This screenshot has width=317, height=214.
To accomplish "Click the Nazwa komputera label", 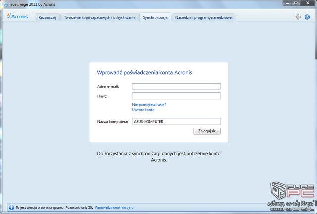I will (x=112, y=122).
